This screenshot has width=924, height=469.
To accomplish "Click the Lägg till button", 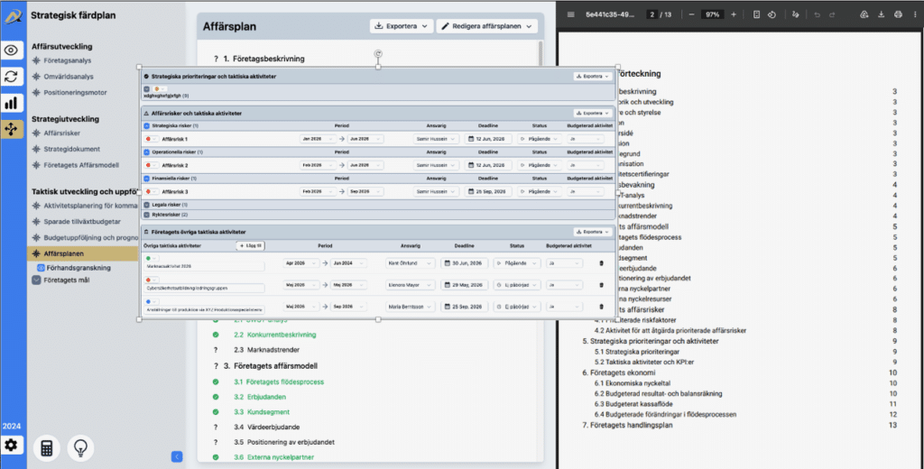I will [249, 245].
